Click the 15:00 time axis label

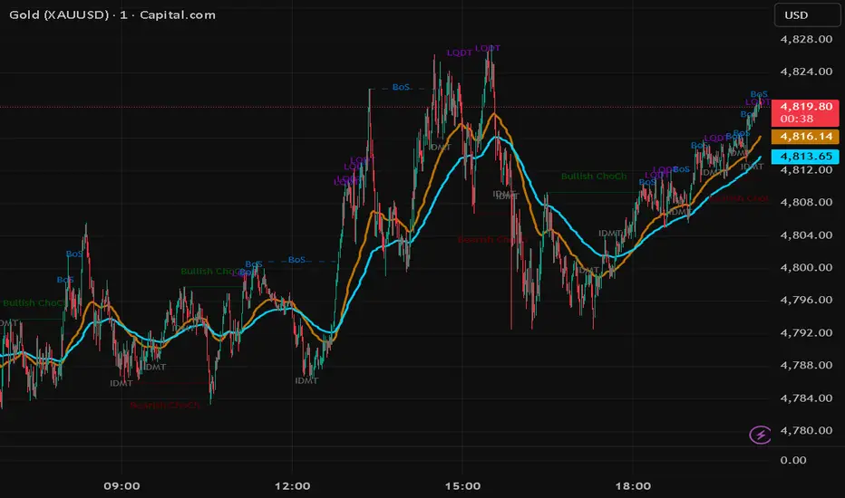(x=462, y=486)
